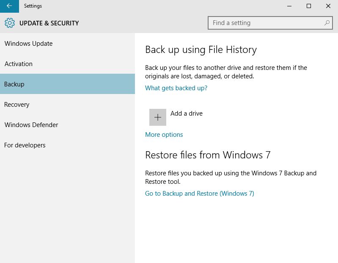Select the Backup section
338x263 pixels.
click(x=67, y=84)
